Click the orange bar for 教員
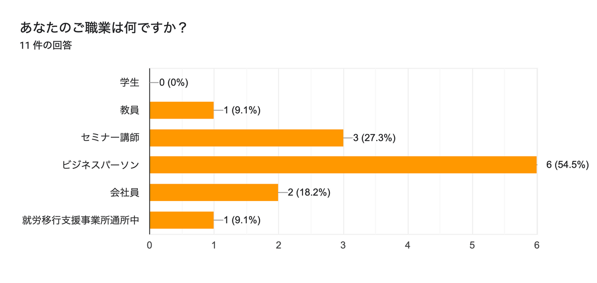The image size is (597, 283). [182, 110]
